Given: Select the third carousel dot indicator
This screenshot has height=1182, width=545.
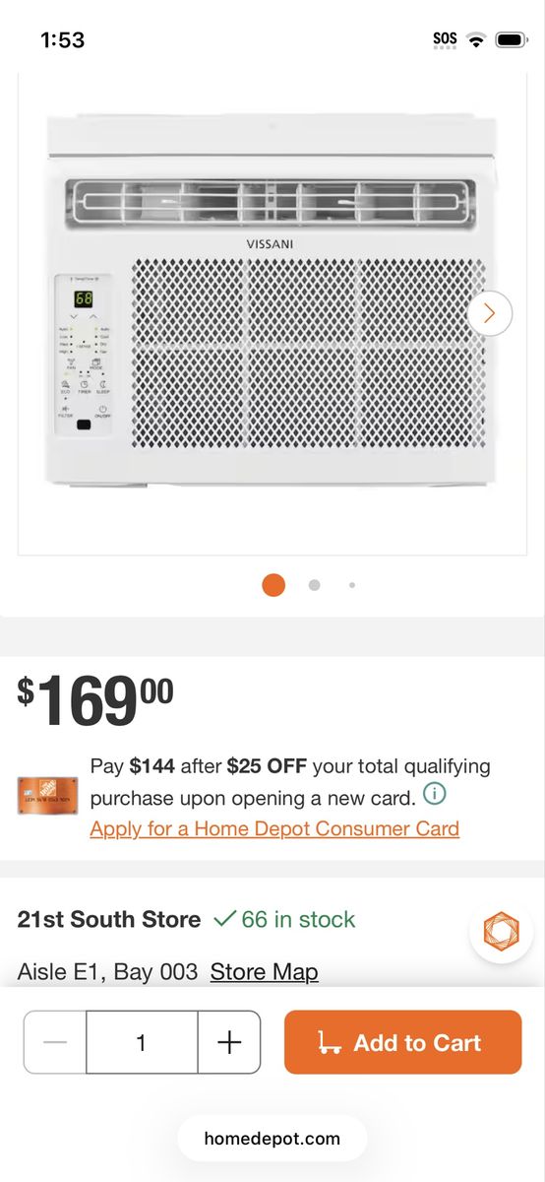Looking at the screenshot, I should [x=352, y=585].
